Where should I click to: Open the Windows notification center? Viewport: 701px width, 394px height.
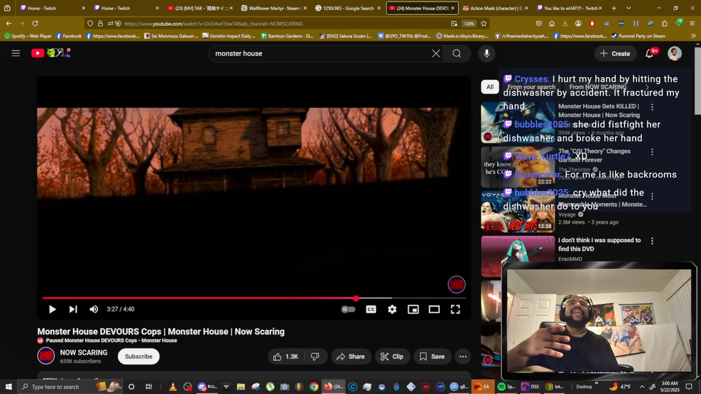point(689,386)
